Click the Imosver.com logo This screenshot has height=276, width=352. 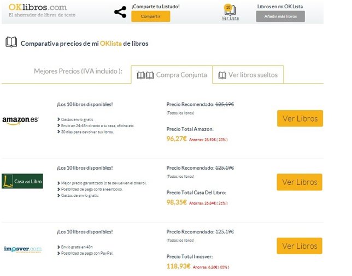[22, 249]
